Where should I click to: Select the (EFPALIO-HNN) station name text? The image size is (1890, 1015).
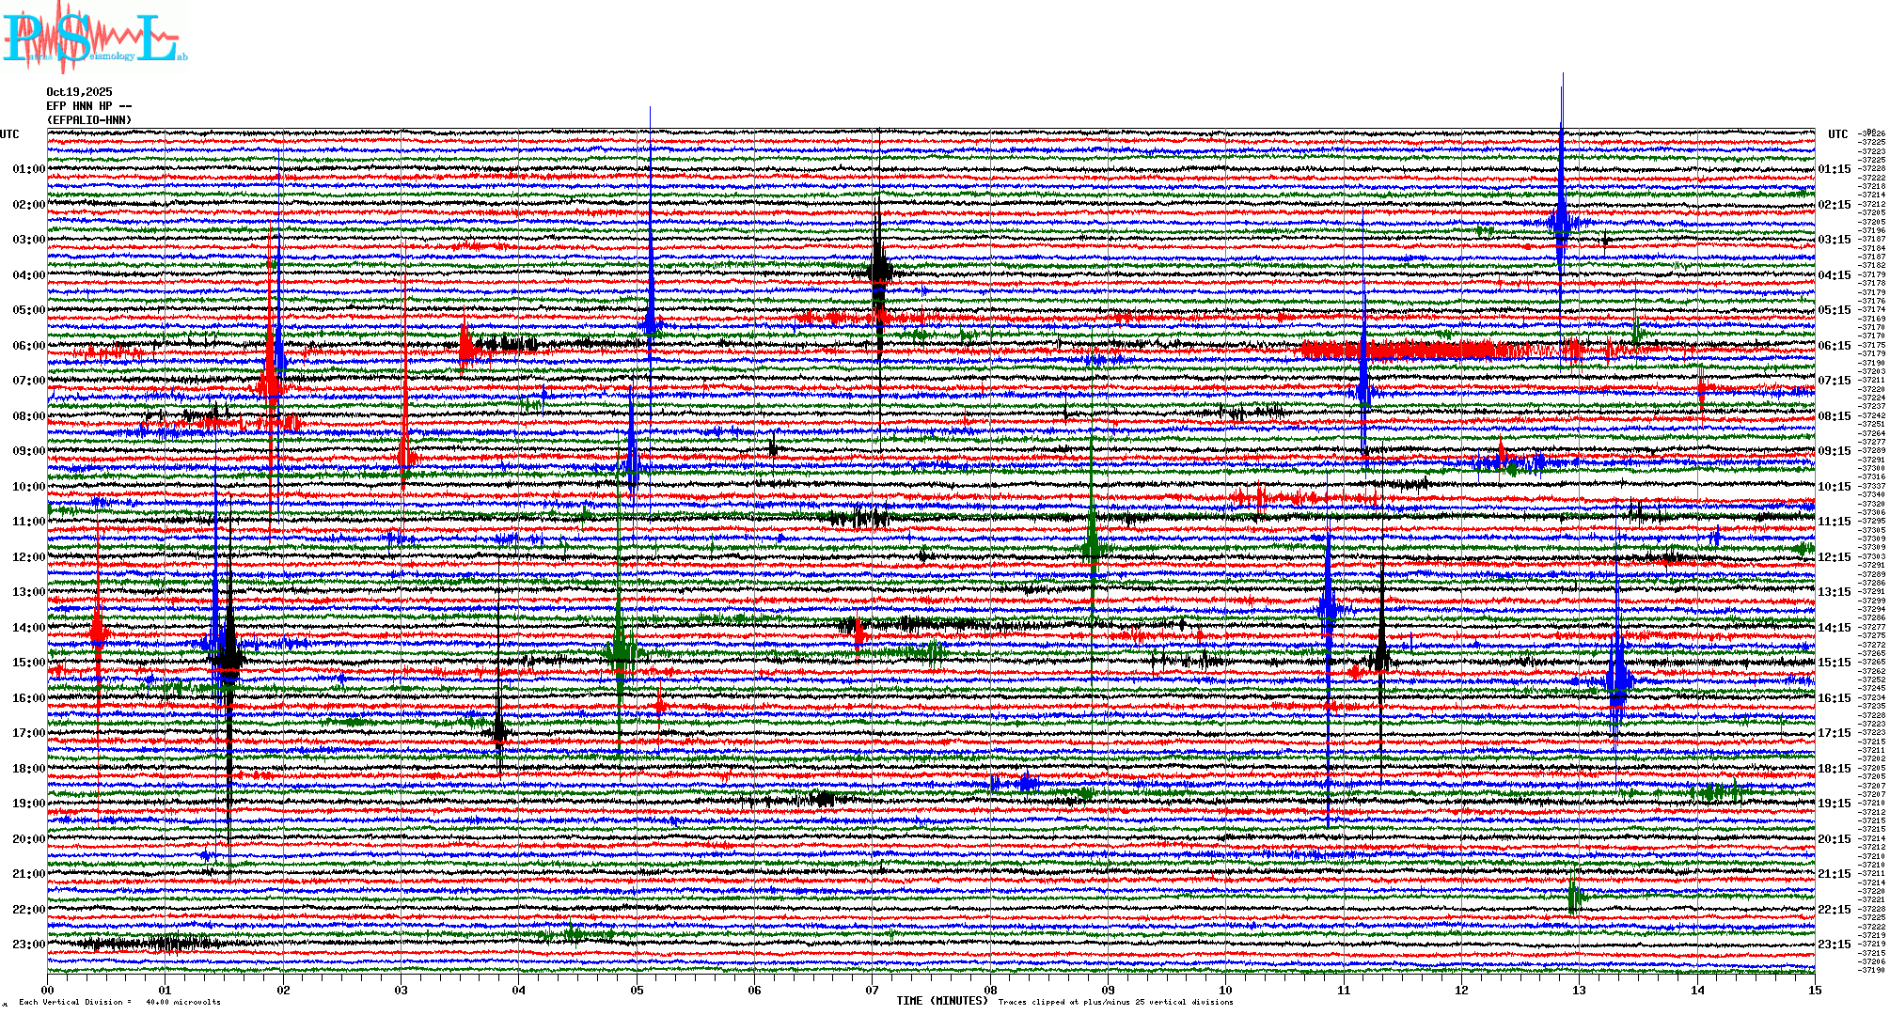coord(89,120)
